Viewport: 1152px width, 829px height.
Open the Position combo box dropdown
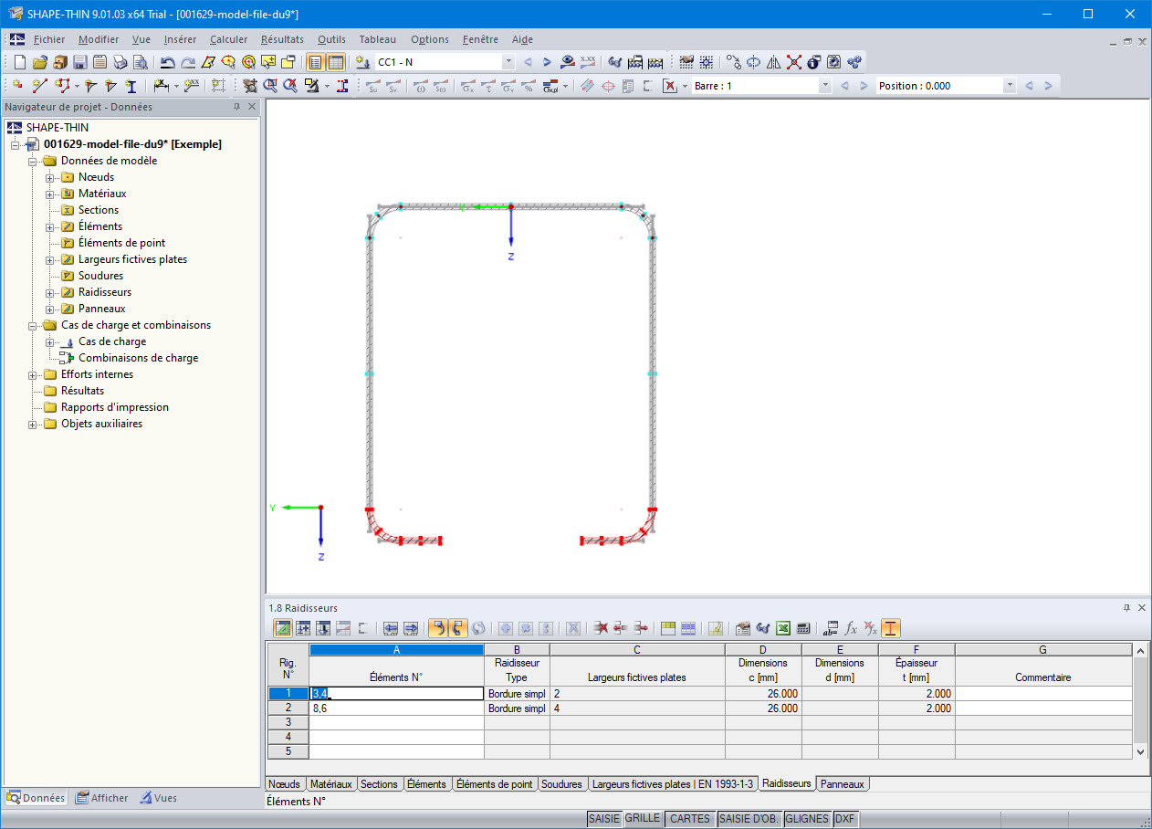pyautogui.click(x=1010, y=83)
